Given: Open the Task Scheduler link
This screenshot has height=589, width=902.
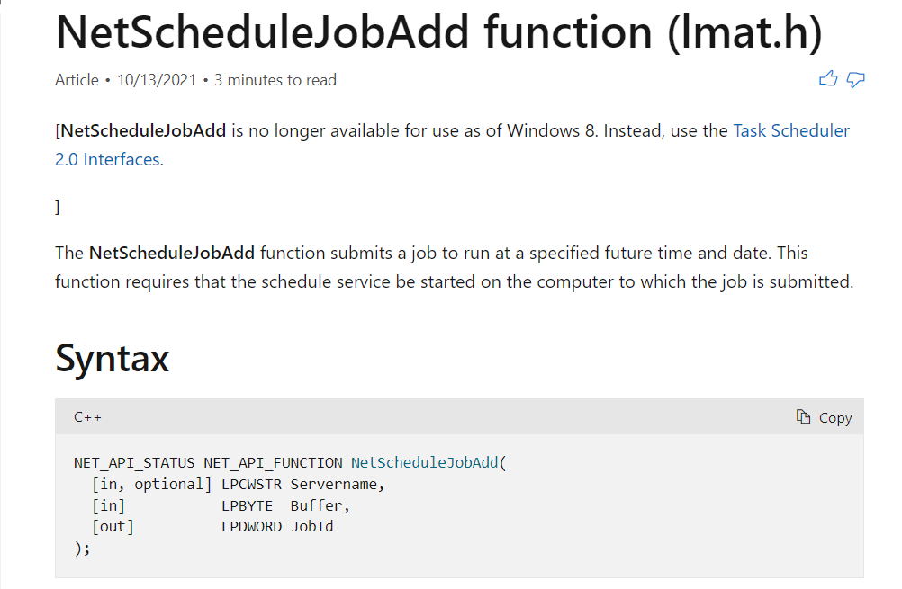Looking at the screenshot, I should point(791,131).
